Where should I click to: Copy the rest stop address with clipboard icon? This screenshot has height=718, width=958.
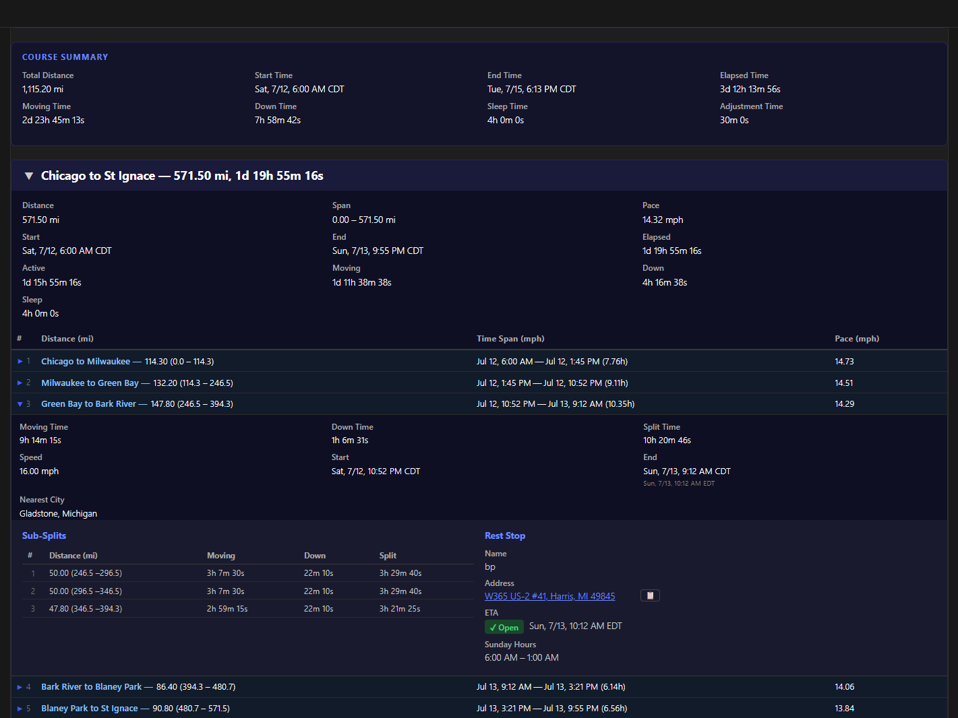coord(649,595)
